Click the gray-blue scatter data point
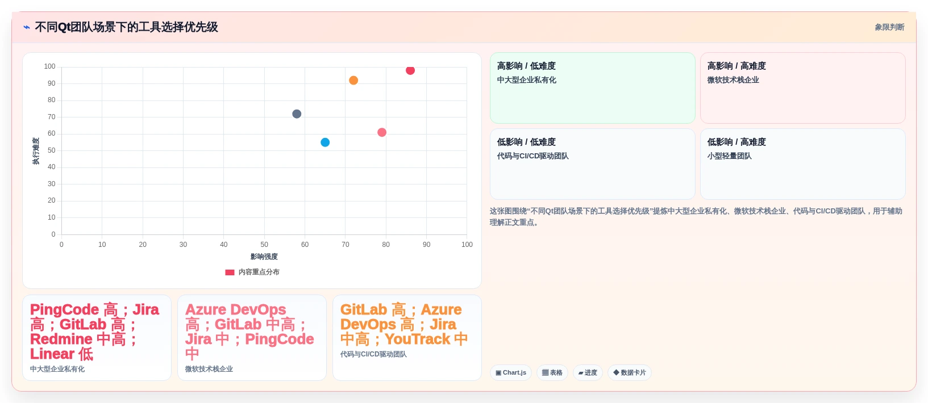928x403 pixels. [x=297, y=114]
